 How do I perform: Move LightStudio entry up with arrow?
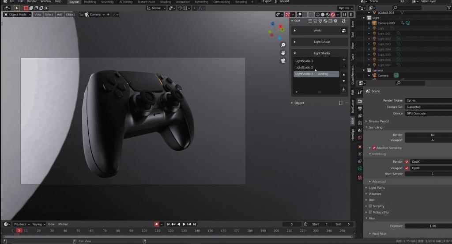click(344, 75)
